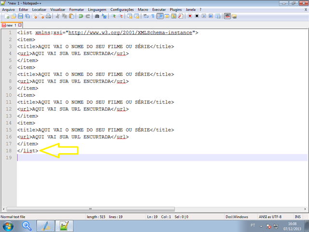Toggle show all characters pilcrow icon
This screenshot has width=309, height=232.
coord(153,16)
